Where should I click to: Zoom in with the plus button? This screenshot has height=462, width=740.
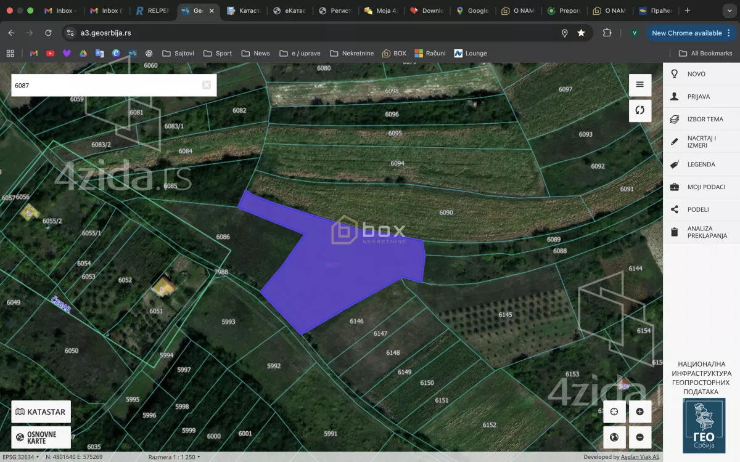click(x=639, y=411)
